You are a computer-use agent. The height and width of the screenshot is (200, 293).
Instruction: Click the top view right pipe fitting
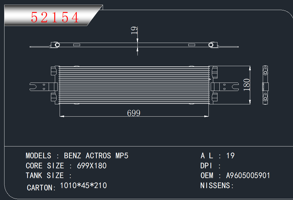(x=212, y=45)
